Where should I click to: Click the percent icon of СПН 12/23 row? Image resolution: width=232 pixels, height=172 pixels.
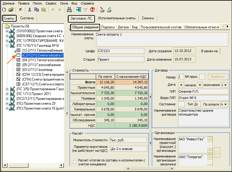18,74
